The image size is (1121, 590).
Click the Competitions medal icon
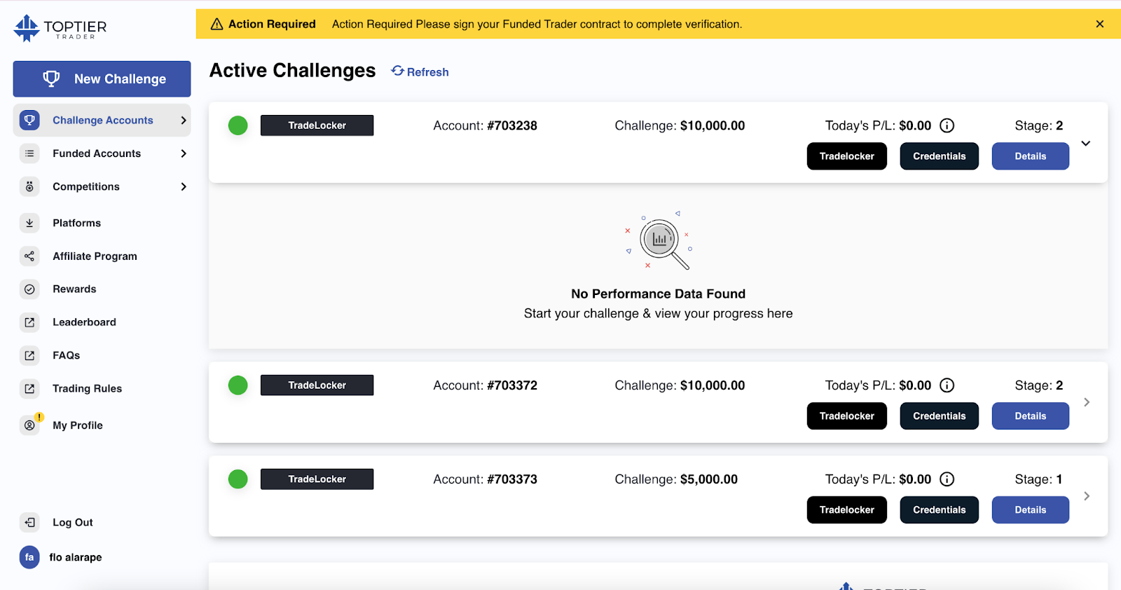pyautogui.click(x=29, y=186)
